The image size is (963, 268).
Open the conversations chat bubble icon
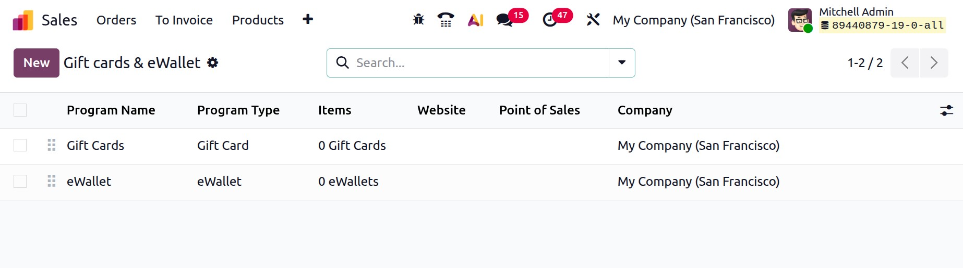pyautogui.click(x=504, y=20)
